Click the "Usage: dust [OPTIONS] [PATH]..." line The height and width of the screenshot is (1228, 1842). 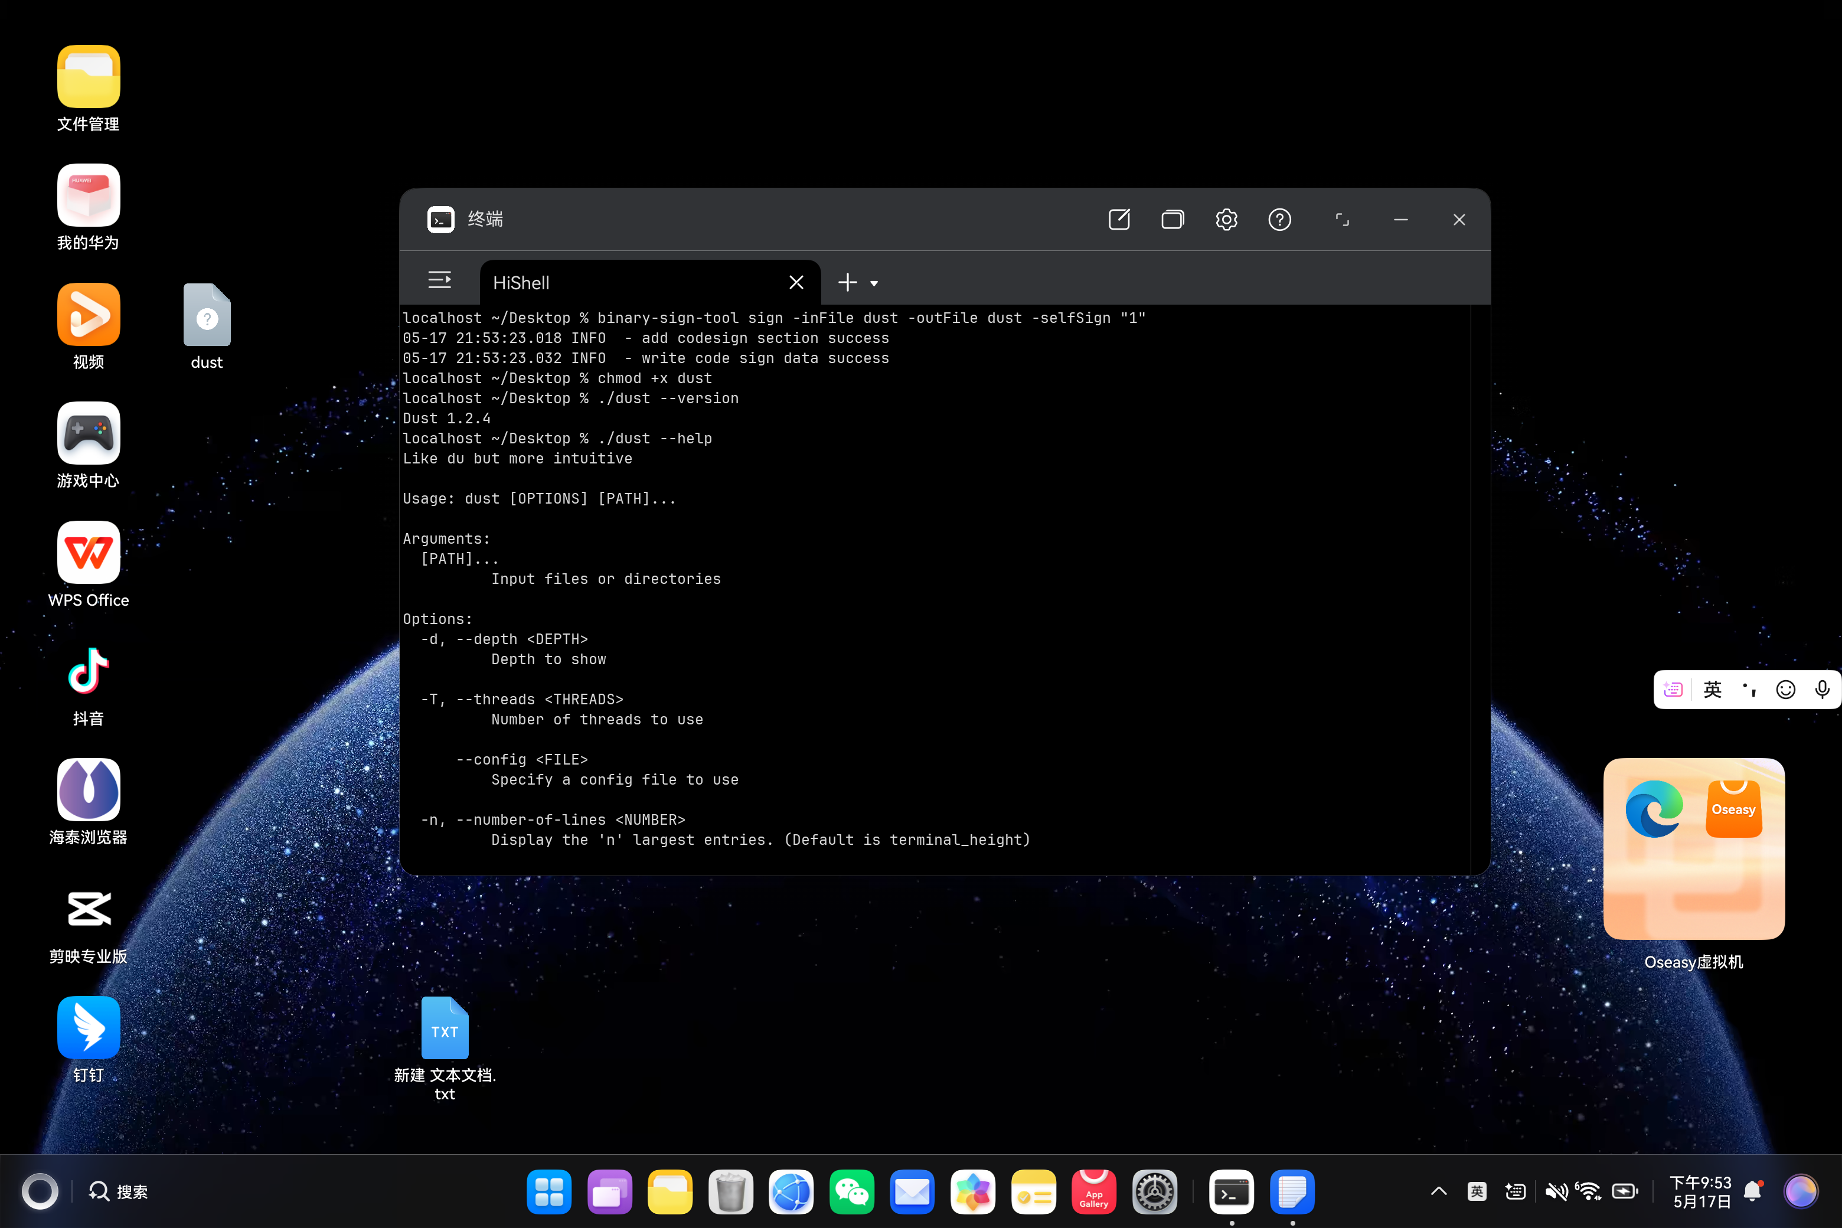(539, 498)
